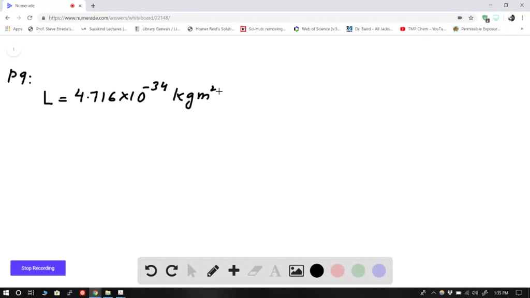This screenshot has height=298, width=530.
Task: Open TMP Chem YouTube bookmark
Action: pos(423,29)
